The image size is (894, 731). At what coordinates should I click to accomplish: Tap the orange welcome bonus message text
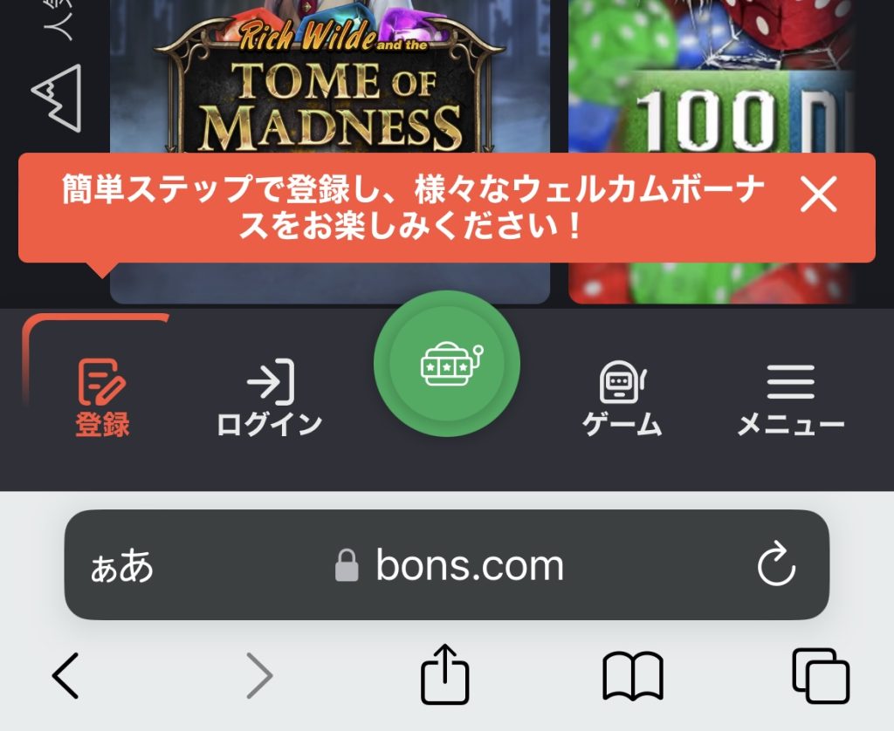pos(412,208)
